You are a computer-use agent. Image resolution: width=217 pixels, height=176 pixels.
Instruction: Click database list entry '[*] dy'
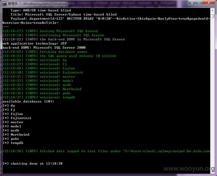click(x=9, y=106)
